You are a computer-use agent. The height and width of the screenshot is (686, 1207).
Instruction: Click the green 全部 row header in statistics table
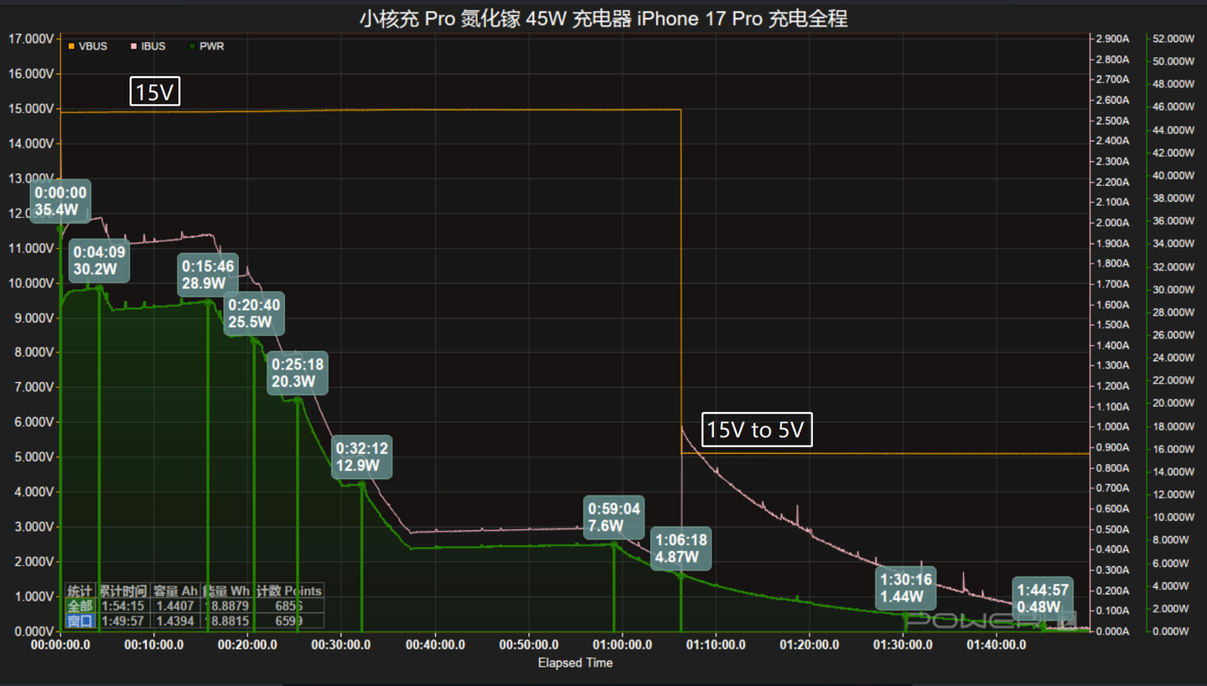click(80, 606)
